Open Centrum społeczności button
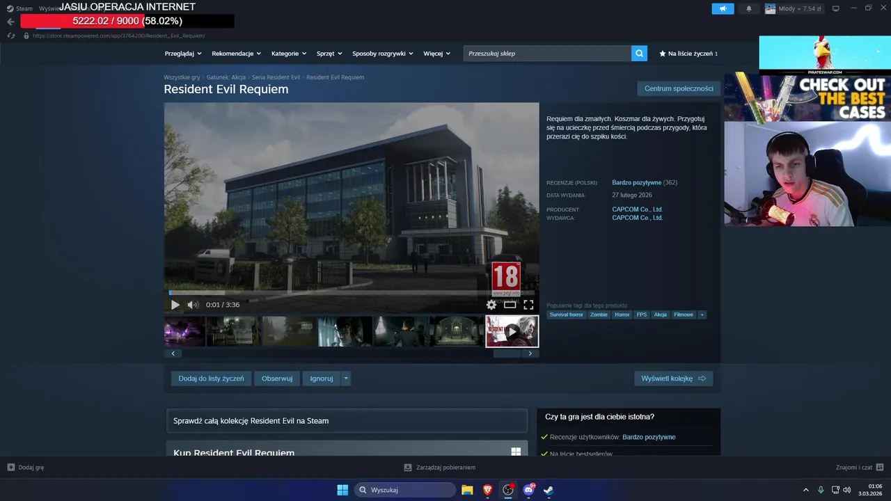Image resolution: width=891 pixels, height=501 pixels. click(679, 88)
